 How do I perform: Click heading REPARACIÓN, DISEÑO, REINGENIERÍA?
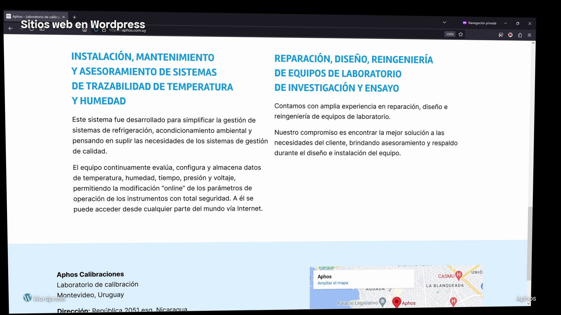point(354,59)
